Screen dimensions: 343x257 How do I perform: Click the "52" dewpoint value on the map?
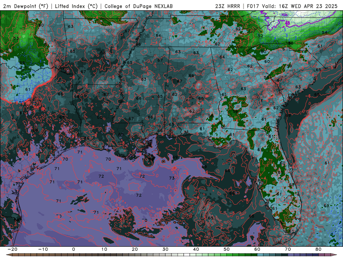pyautogui.click(x=260, y=36)
